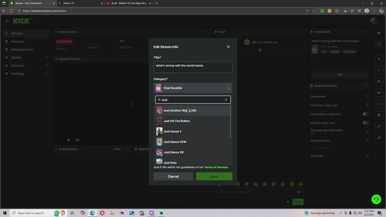The width and height of the screenshot is (386, 217).
Task: Click the info icon in right rail
Action: pyautogui.click(x=379, y=33)
